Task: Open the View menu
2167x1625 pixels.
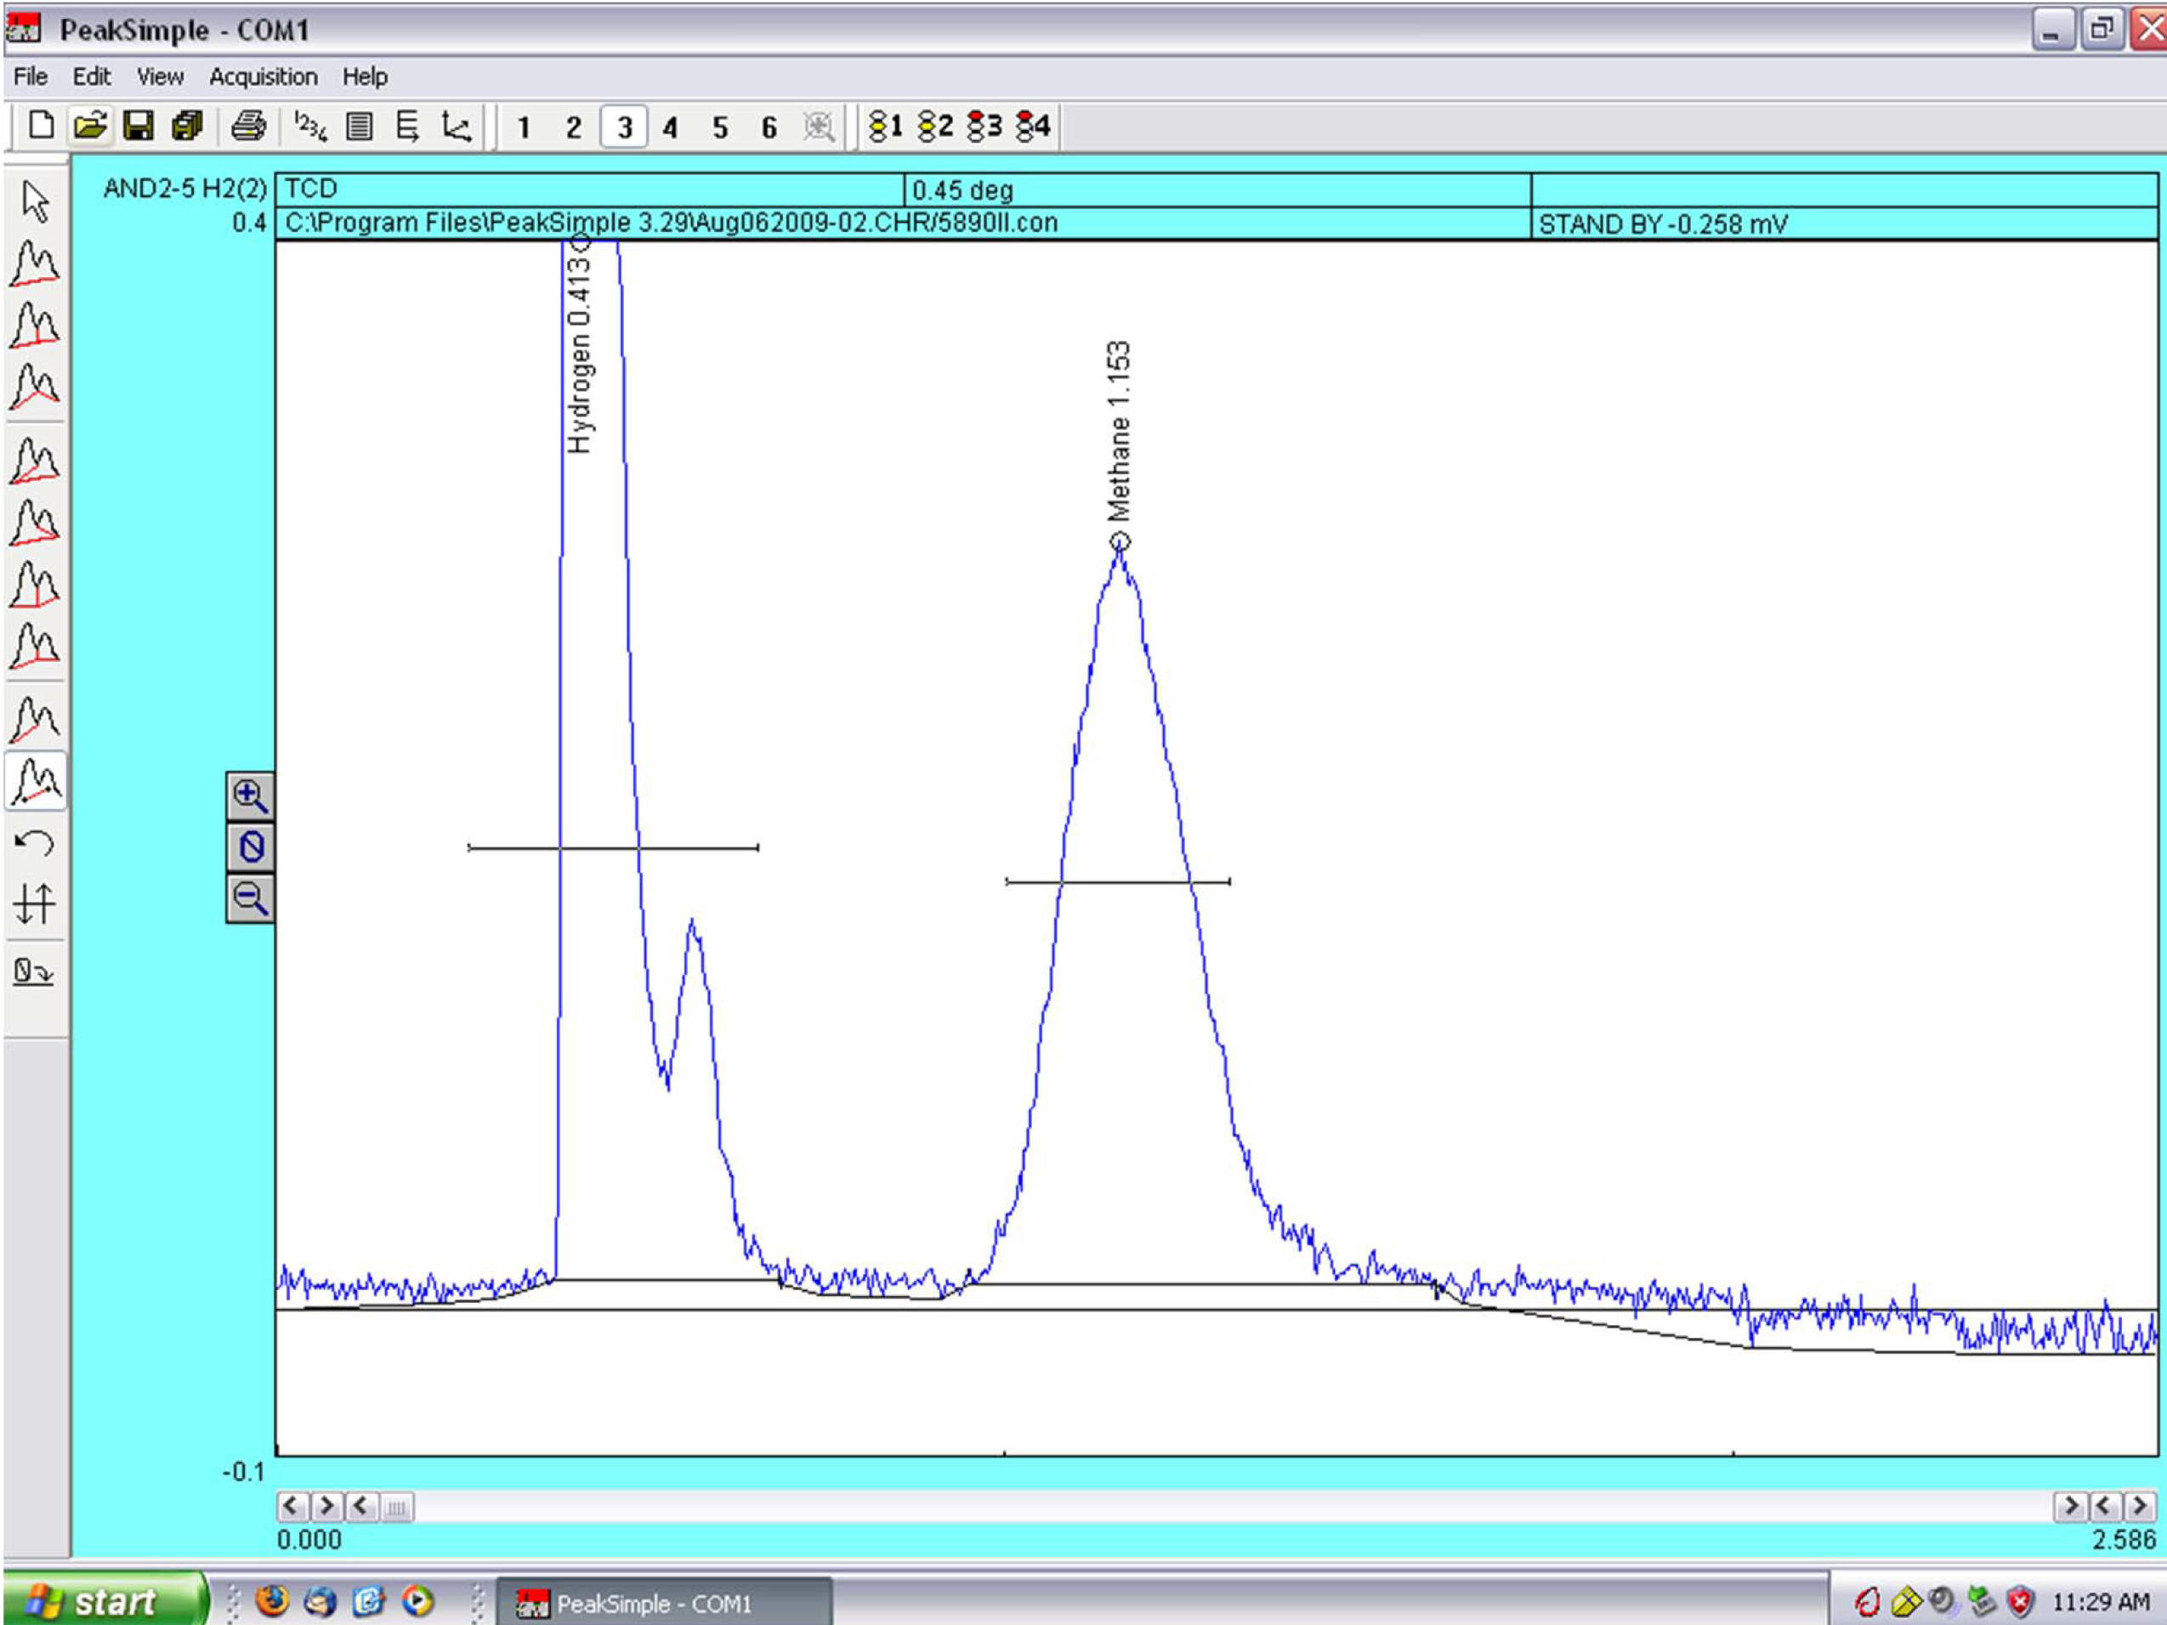Action: click(x=160, y=76)
